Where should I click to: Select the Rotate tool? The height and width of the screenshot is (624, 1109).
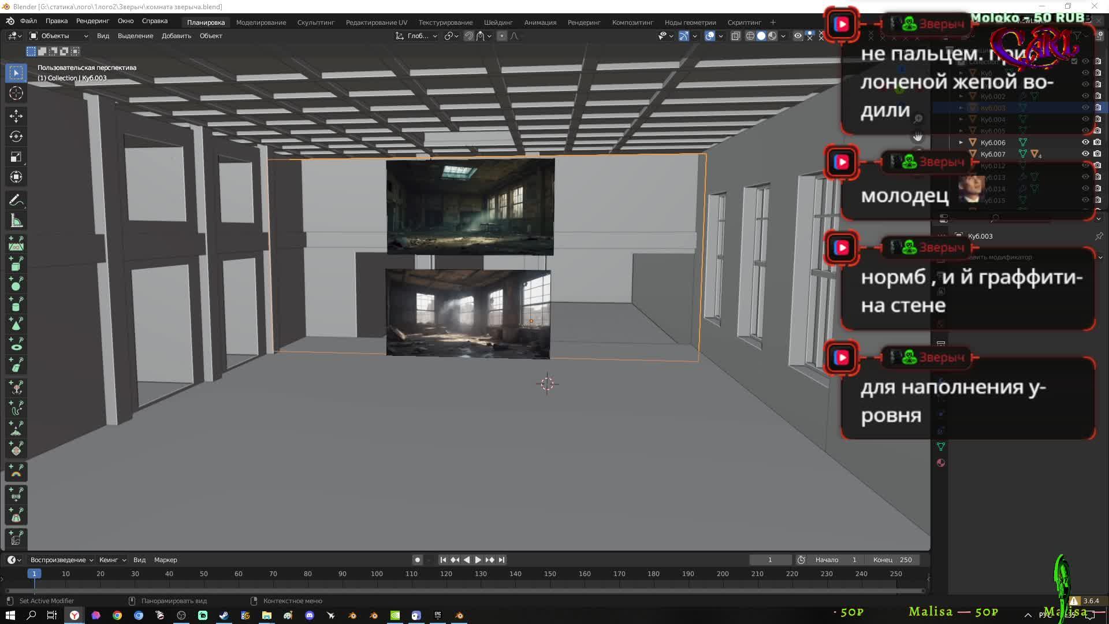coord(16,136)
